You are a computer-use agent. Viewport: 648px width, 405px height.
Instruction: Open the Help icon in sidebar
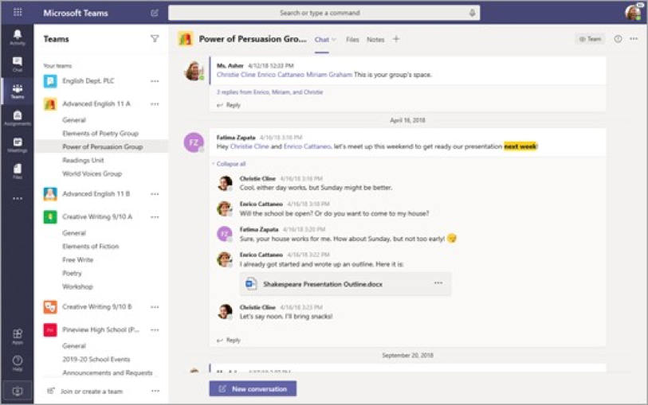[x=17, y=363]
